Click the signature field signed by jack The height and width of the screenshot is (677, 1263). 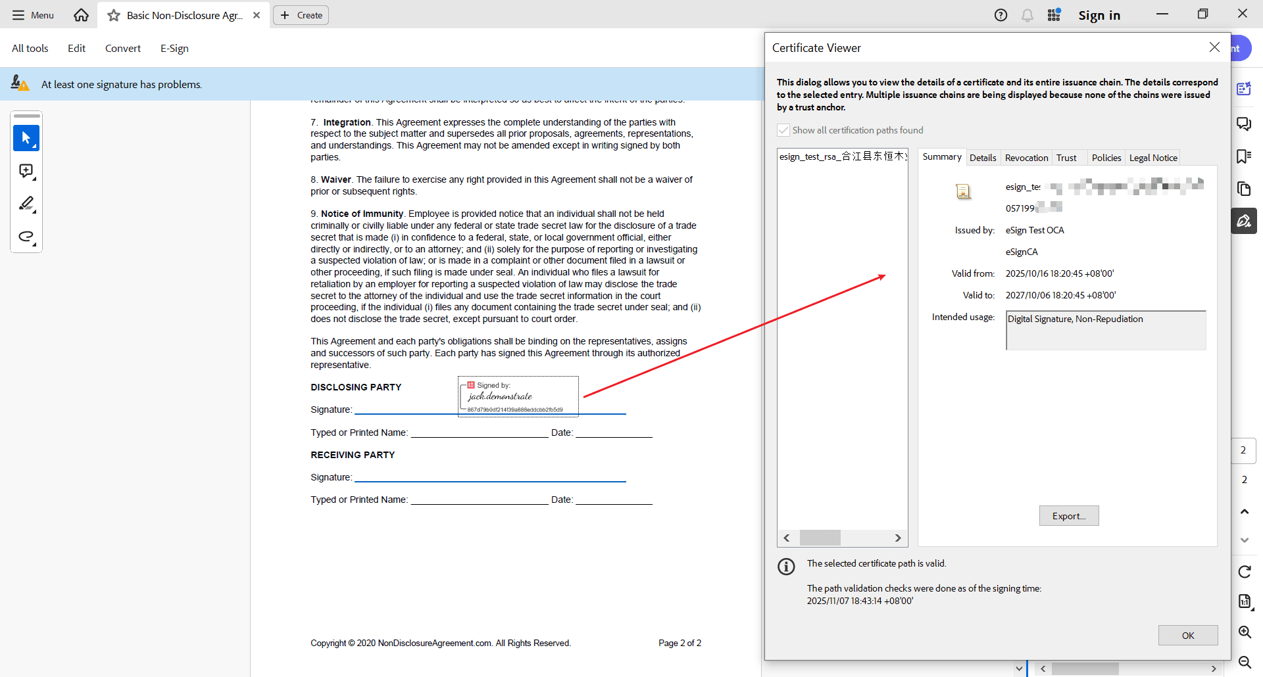(x=518, y=396)
